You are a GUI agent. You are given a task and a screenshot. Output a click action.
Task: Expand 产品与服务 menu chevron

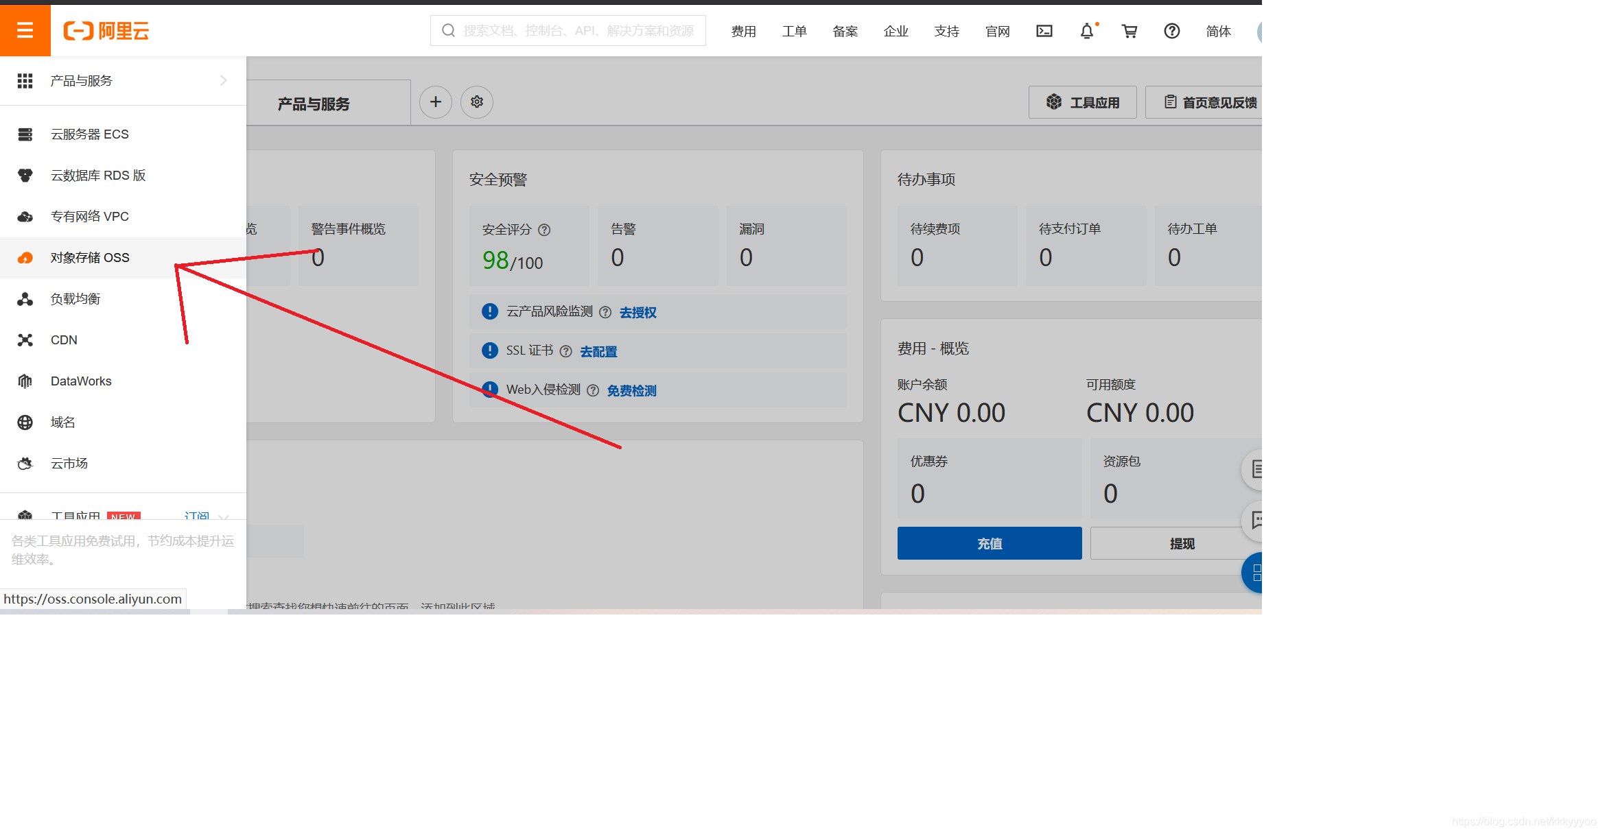223,81
